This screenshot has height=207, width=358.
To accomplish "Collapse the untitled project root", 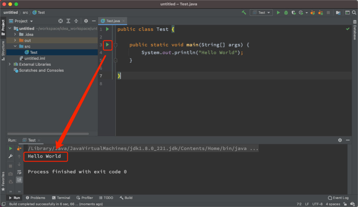I will [x=10, y=28].
